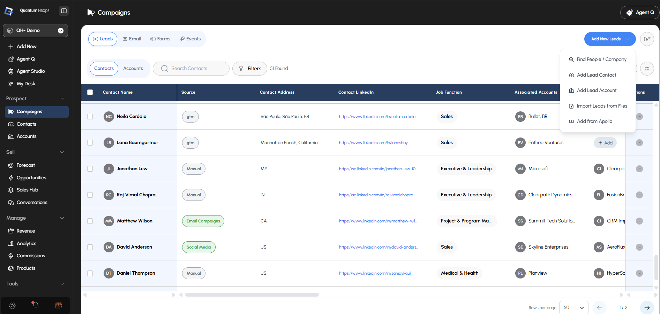Image resolution: width=660 pixels, height=314 pixels.
Task: Open the megaphone icon beside Add New Leads
Action: [x=647, y=39]
